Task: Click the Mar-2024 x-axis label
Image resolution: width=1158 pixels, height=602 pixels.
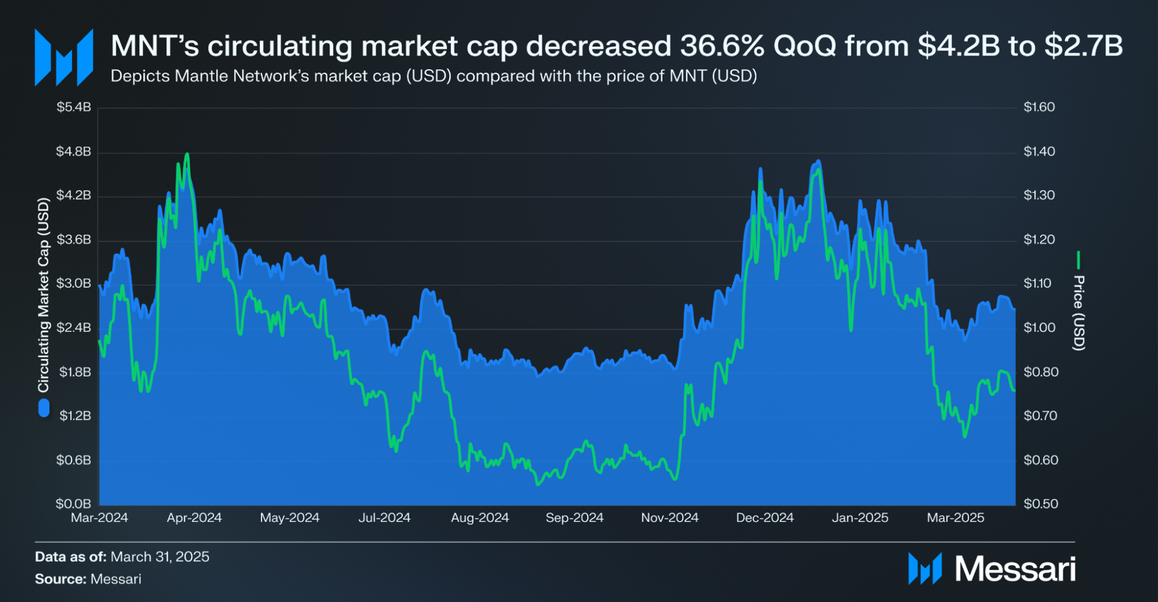Action: (99, 518)
